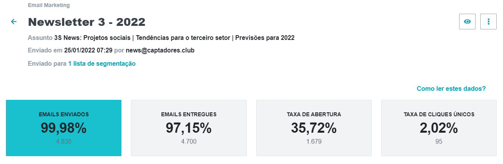
Task: Go back using the left arrow icon
Action: click(x=14, y=22)
